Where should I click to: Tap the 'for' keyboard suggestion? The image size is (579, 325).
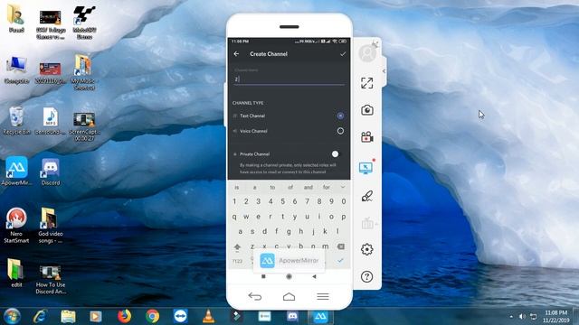pos(326,187)
